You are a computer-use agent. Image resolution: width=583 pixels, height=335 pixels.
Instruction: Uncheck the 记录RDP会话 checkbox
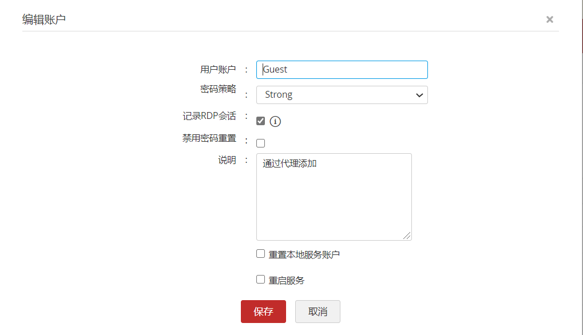(x=261, y=121)
